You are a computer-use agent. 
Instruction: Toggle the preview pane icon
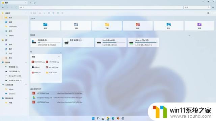click(208, 13)
